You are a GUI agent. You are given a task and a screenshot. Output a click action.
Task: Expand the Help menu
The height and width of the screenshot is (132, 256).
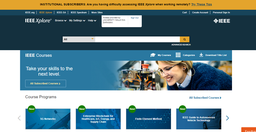[x=92, y=20]
